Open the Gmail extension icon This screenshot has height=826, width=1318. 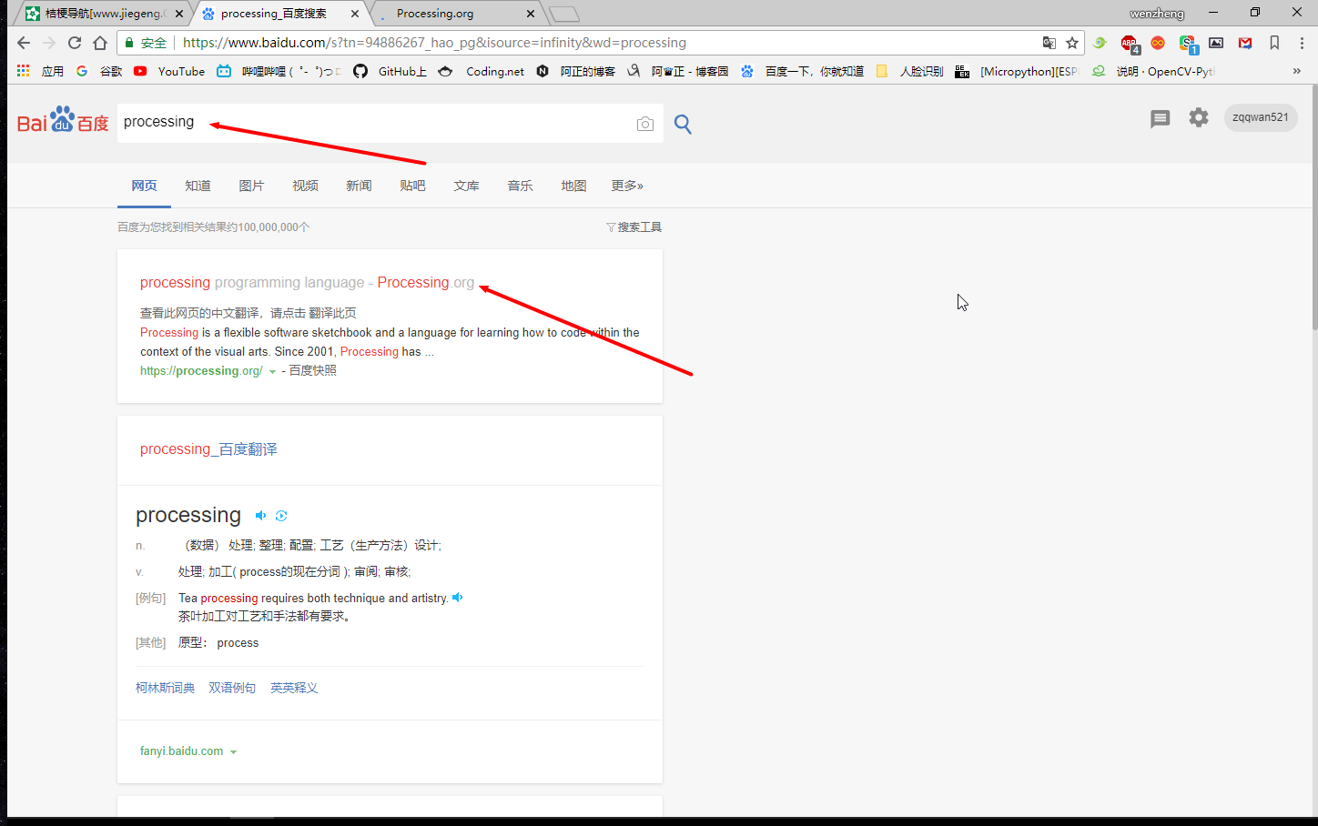[x=1245, y=43]
